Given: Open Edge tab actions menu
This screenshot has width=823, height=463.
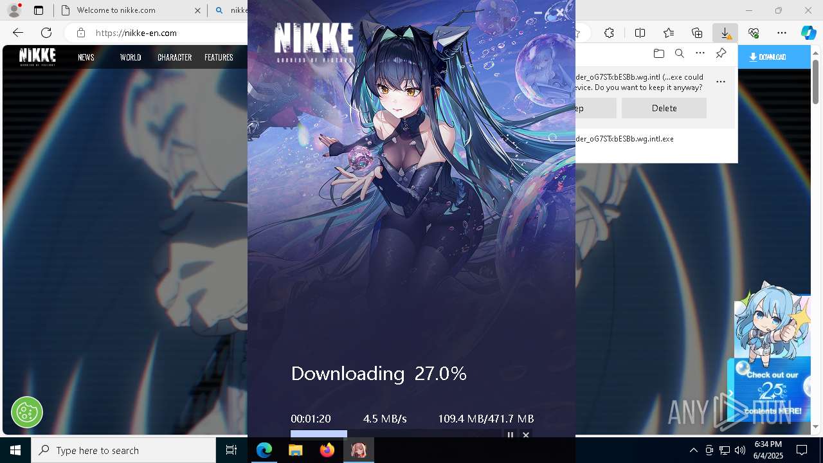Looking at the screenshot, I should click(39, 10).
